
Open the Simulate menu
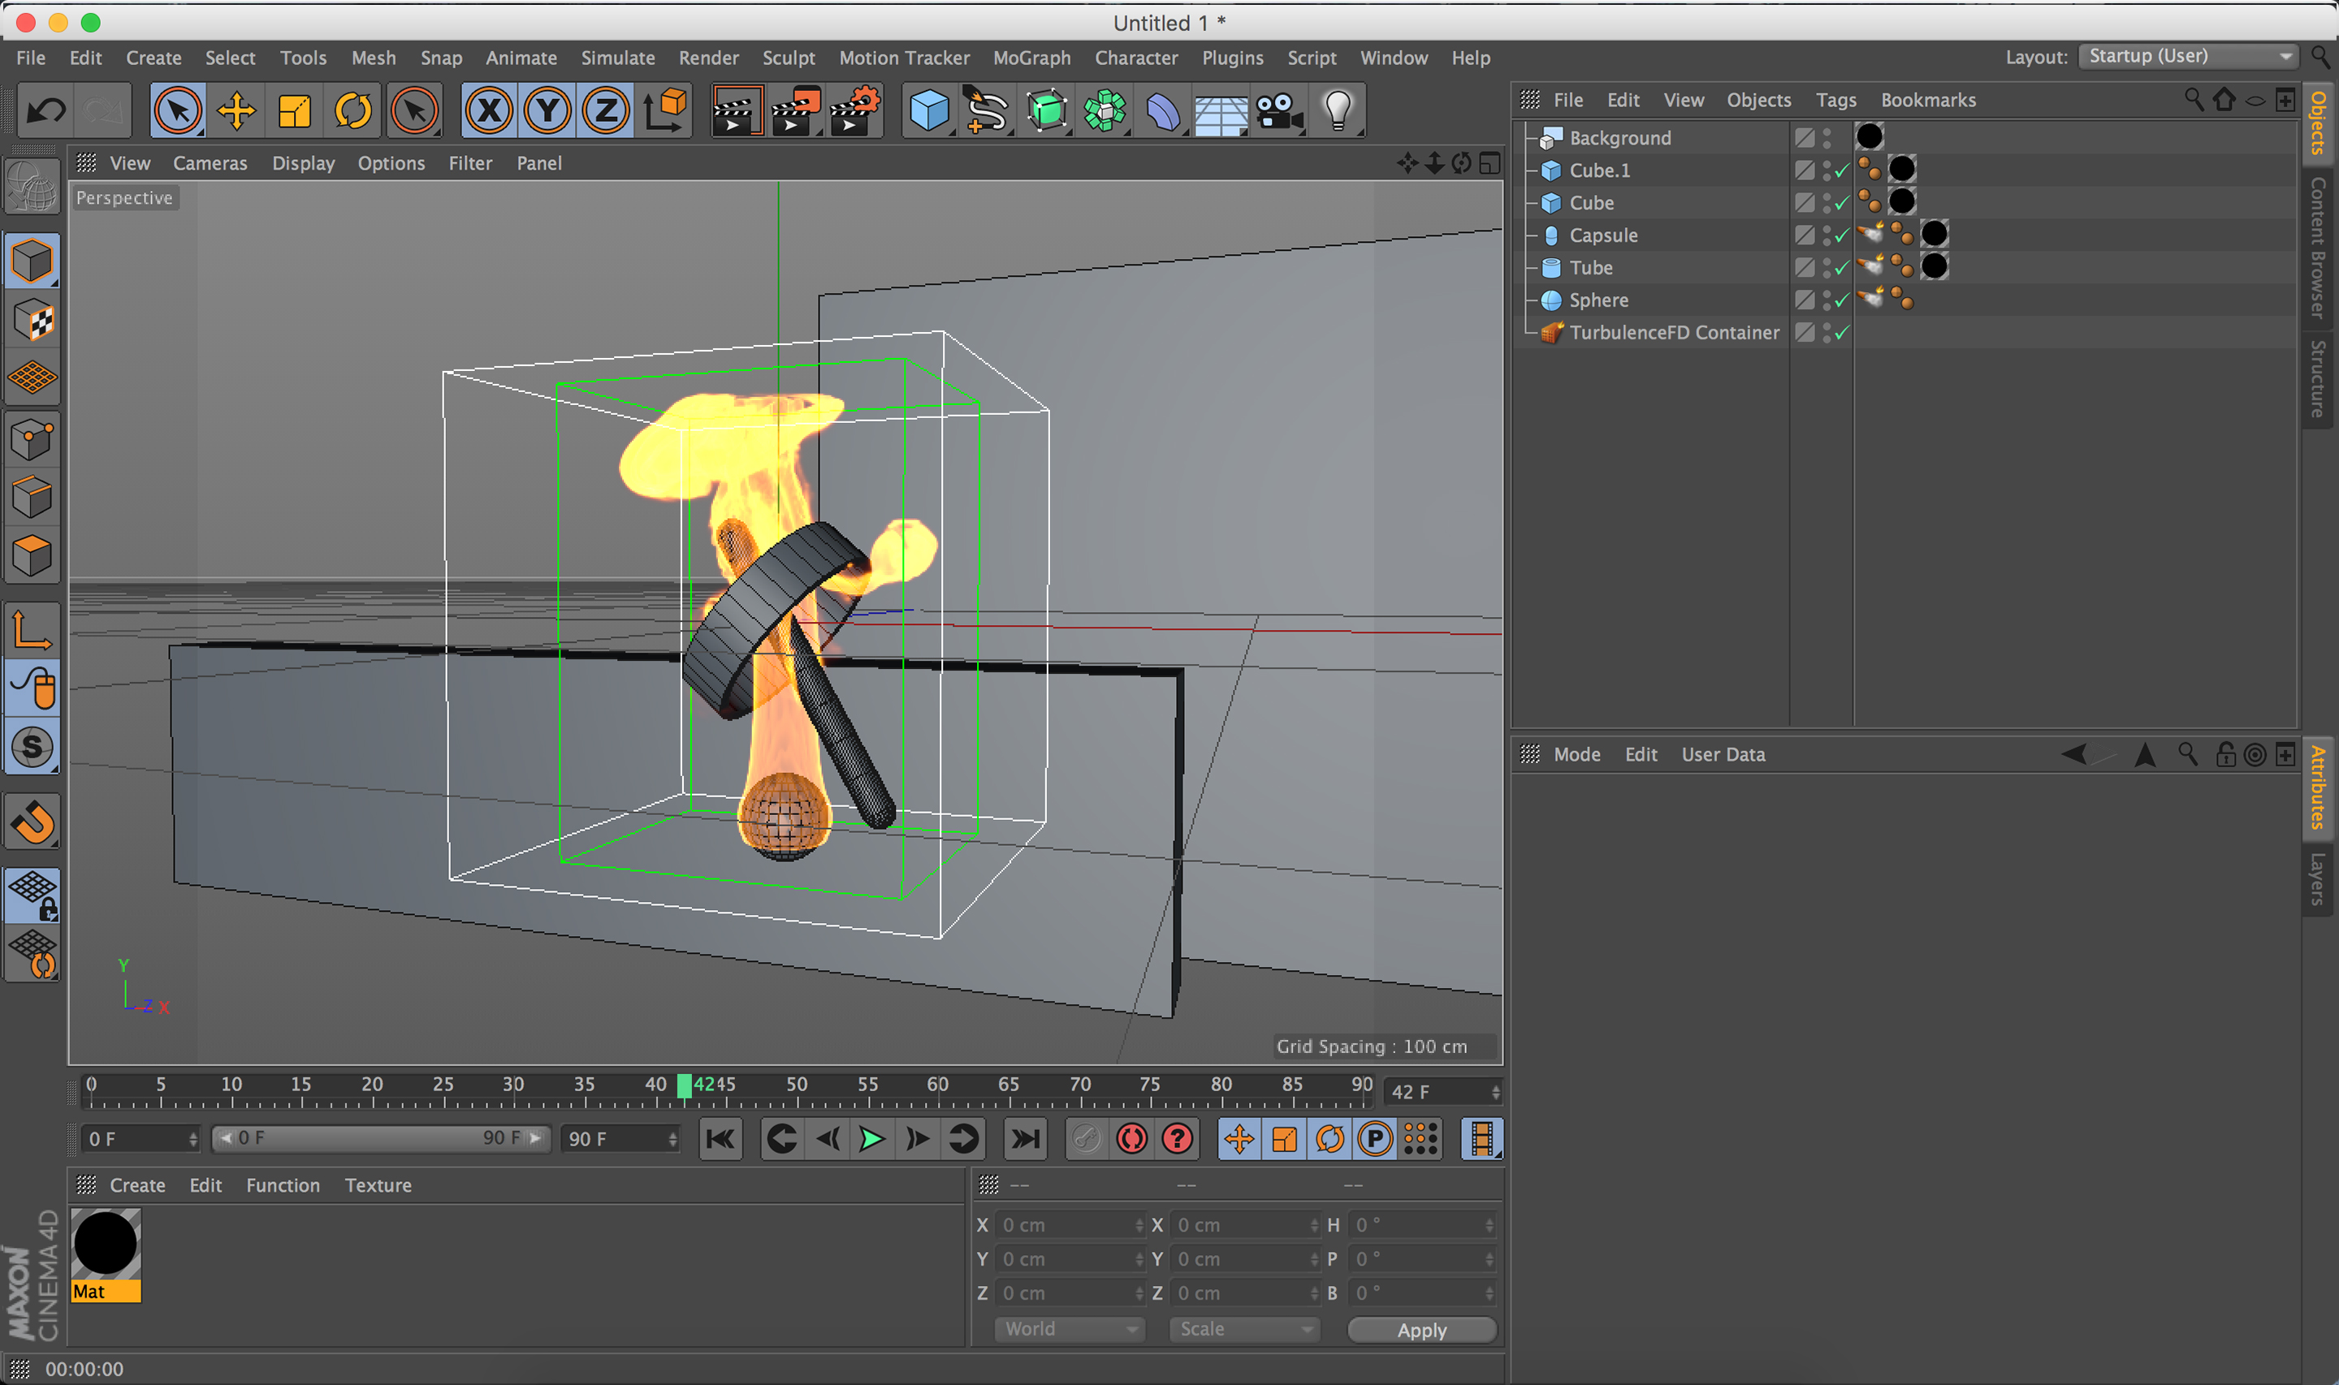coord(618,58)
